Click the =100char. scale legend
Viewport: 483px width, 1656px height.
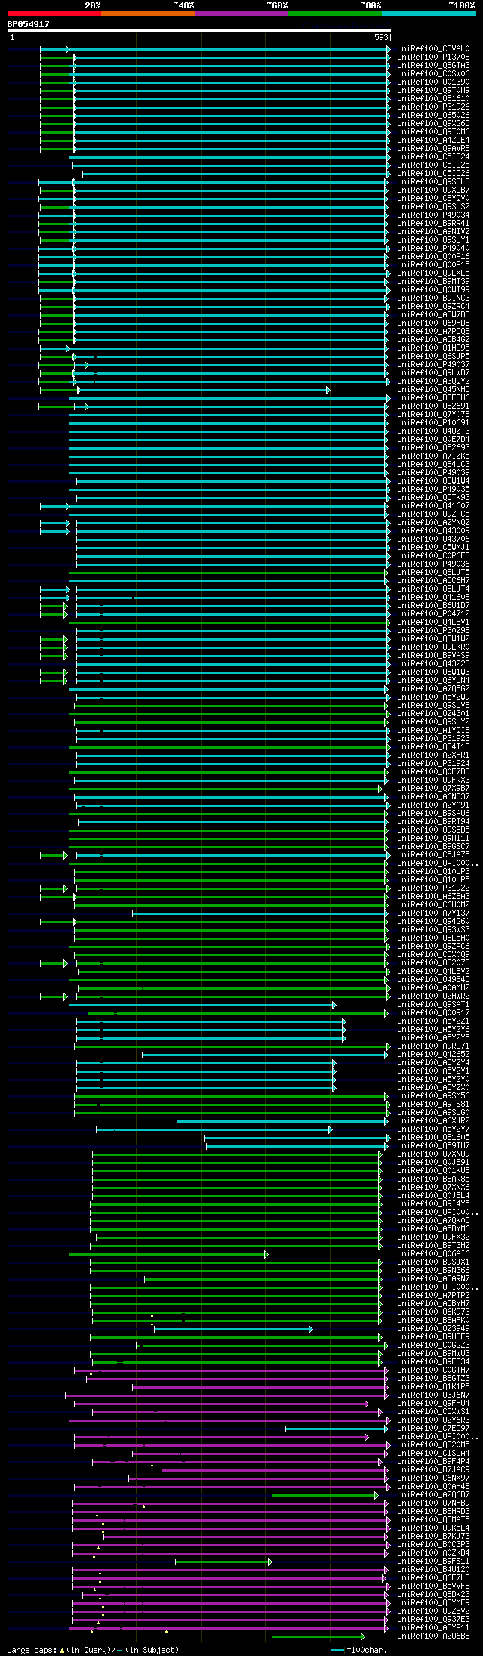tap(359, 1650)
